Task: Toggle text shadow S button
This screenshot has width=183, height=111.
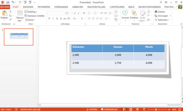Action: click(61, 18)
